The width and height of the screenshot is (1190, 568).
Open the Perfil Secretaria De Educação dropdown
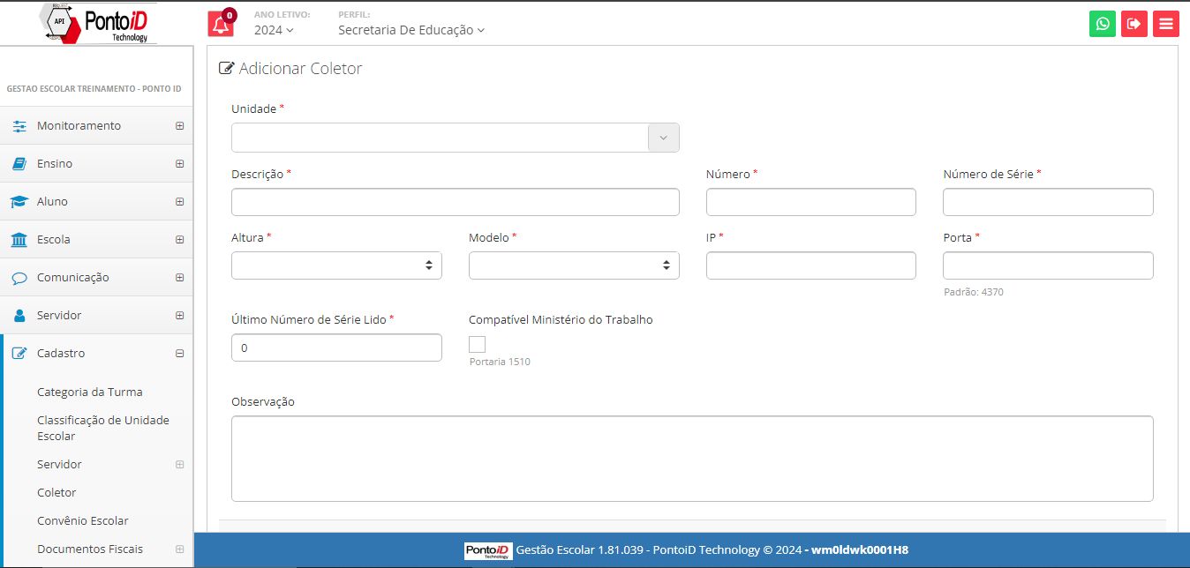tap(411, 30)
